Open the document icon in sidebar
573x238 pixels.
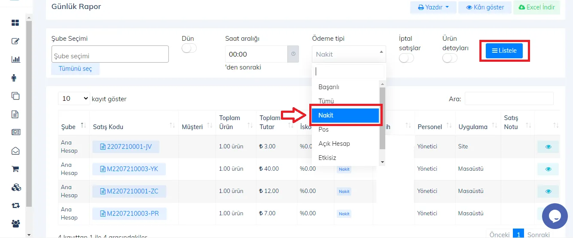[15, 114]
